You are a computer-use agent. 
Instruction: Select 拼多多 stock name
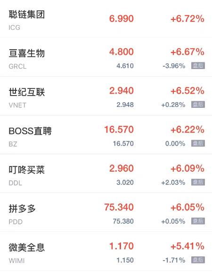tap(22, 209)
